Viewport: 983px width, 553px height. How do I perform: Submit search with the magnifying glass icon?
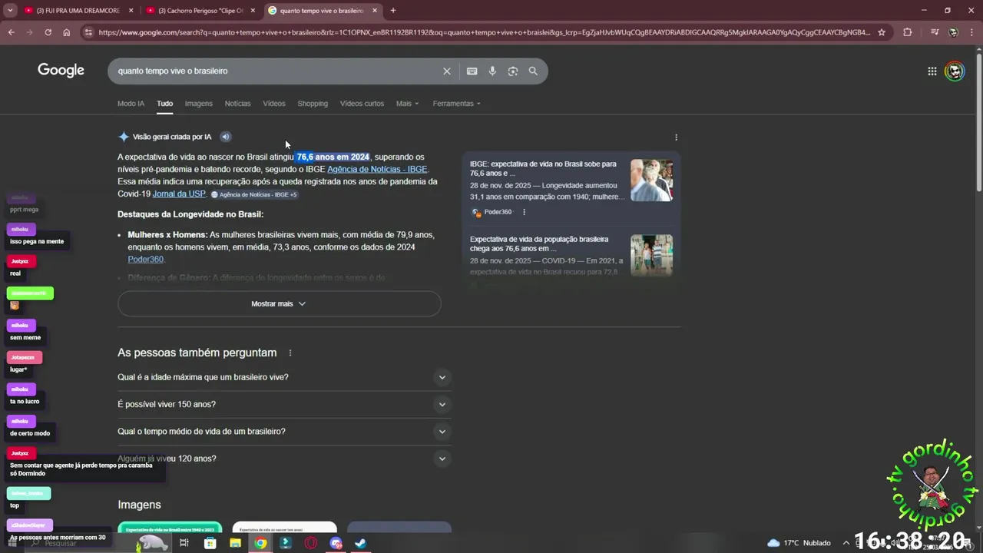tap(533, 71)
